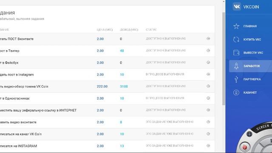Open видео-обзор токена VK Coin task
This screenshot has height=153, width=272.
coord(24,86)
